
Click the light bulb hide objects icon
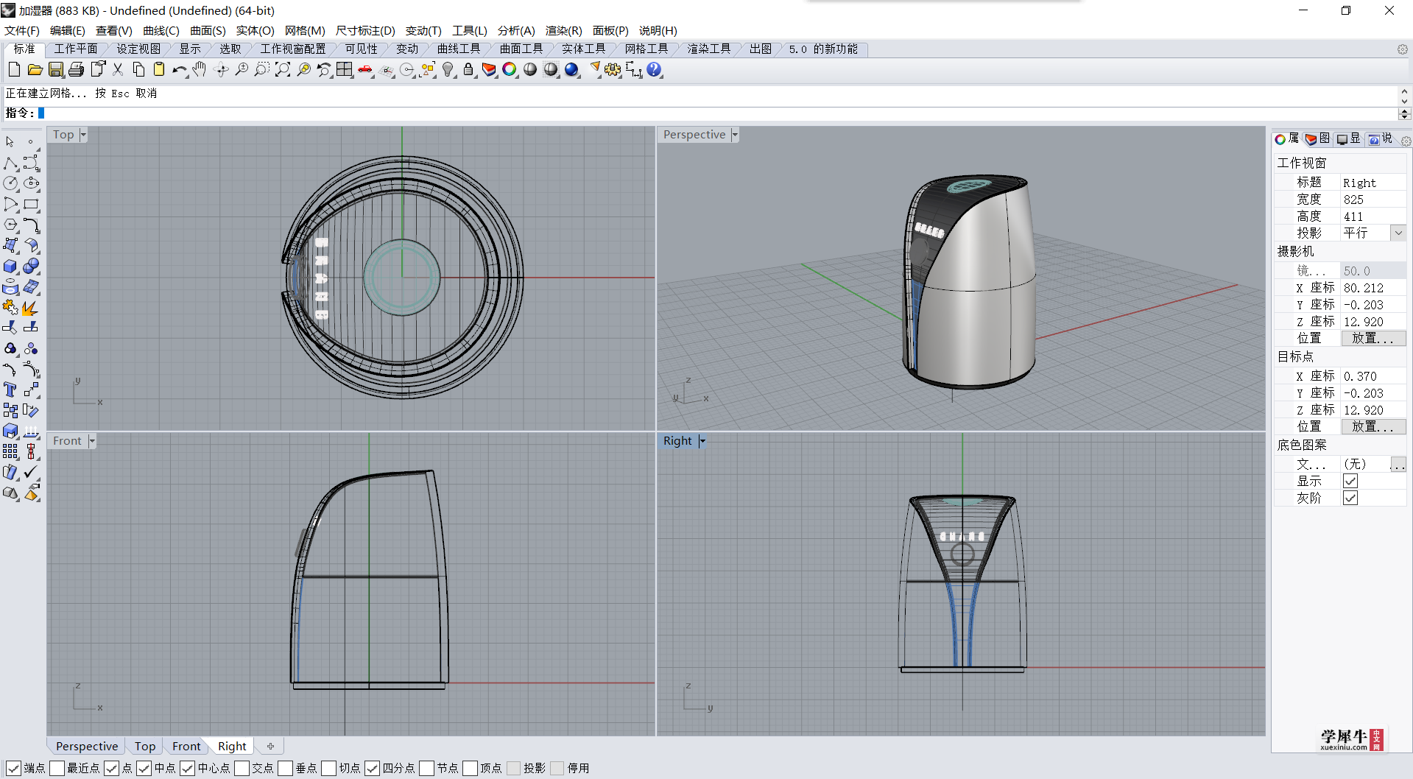[x=448, y=70]
